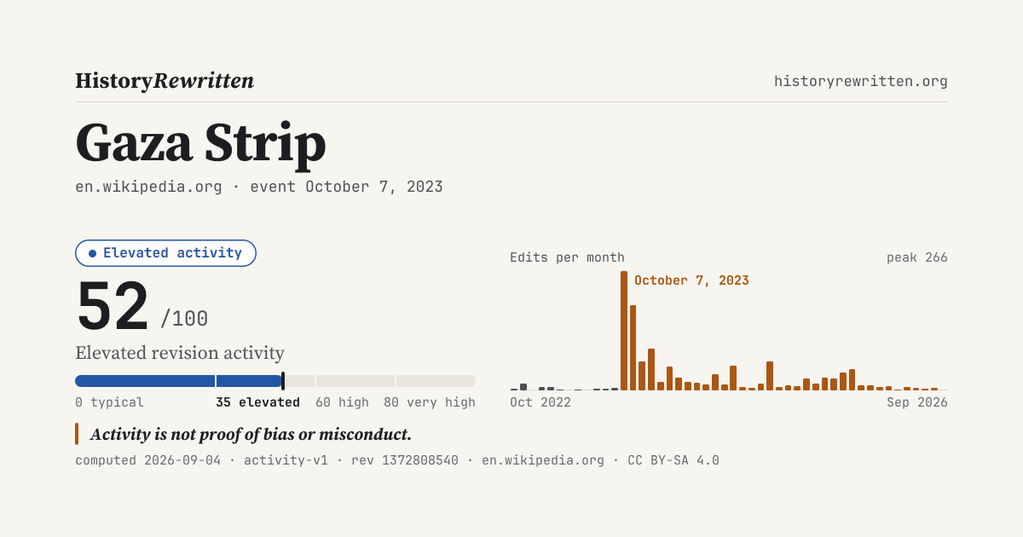
Task: Click the 'Activity is not proof' disclaimer
Action: (x=251, y=434)
